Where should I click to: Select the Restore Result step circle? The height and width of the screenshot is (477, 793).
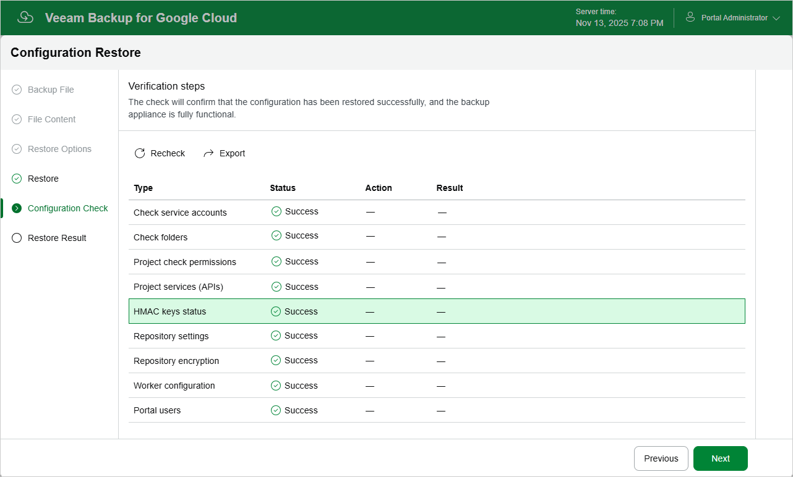17,238
